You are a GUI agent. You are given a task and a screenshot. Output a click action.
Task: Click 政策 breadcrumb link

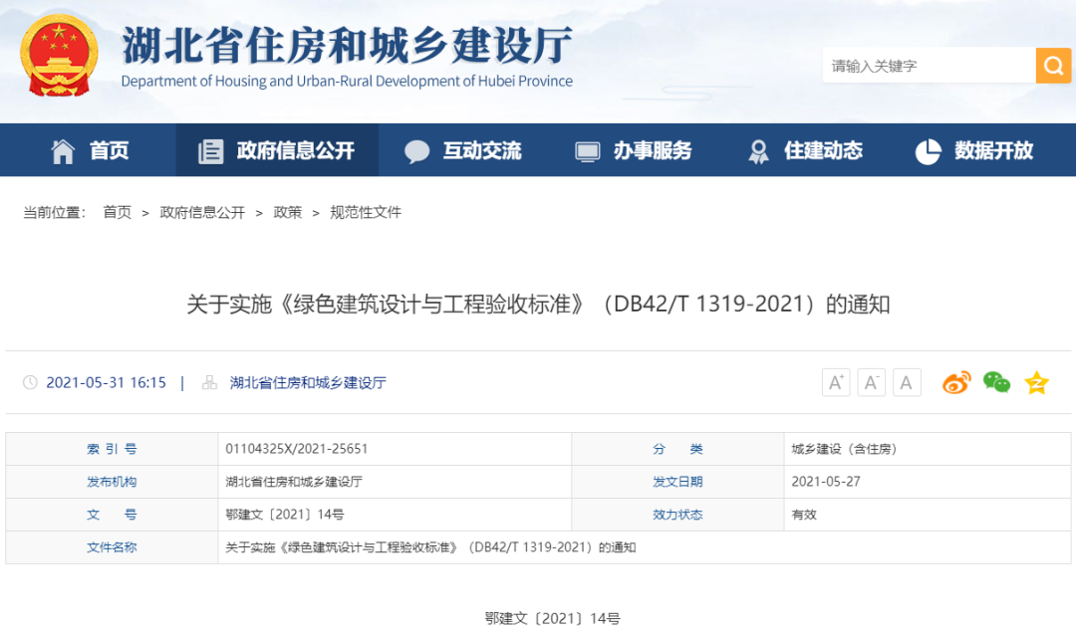point(288,212)
